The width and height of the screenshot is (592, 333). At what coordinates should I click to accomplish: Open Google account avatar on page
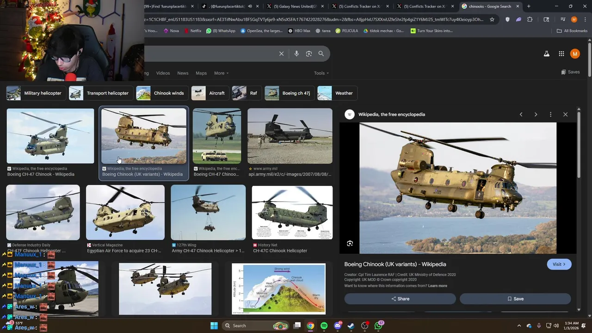coord(575,54)
